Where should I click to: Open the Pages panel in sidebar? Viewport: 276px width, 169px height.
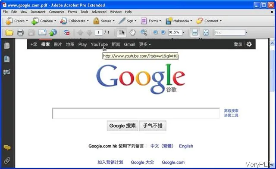(7, 46)
